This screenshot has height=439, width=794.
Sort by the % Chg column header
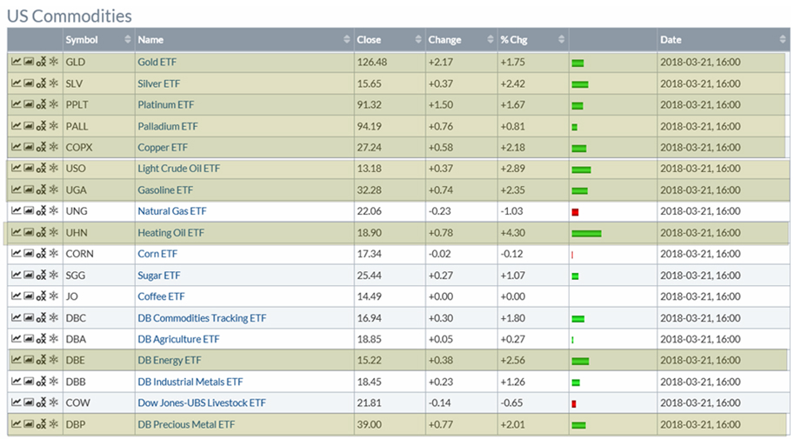click(x=561, y=40)
